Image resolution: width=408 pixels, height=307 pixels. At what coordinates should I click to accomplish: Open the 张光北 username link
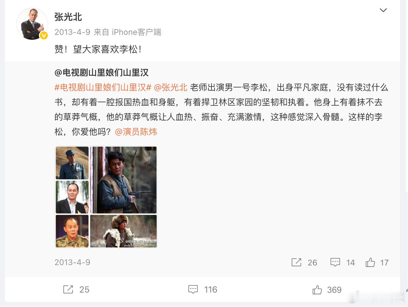68,17
